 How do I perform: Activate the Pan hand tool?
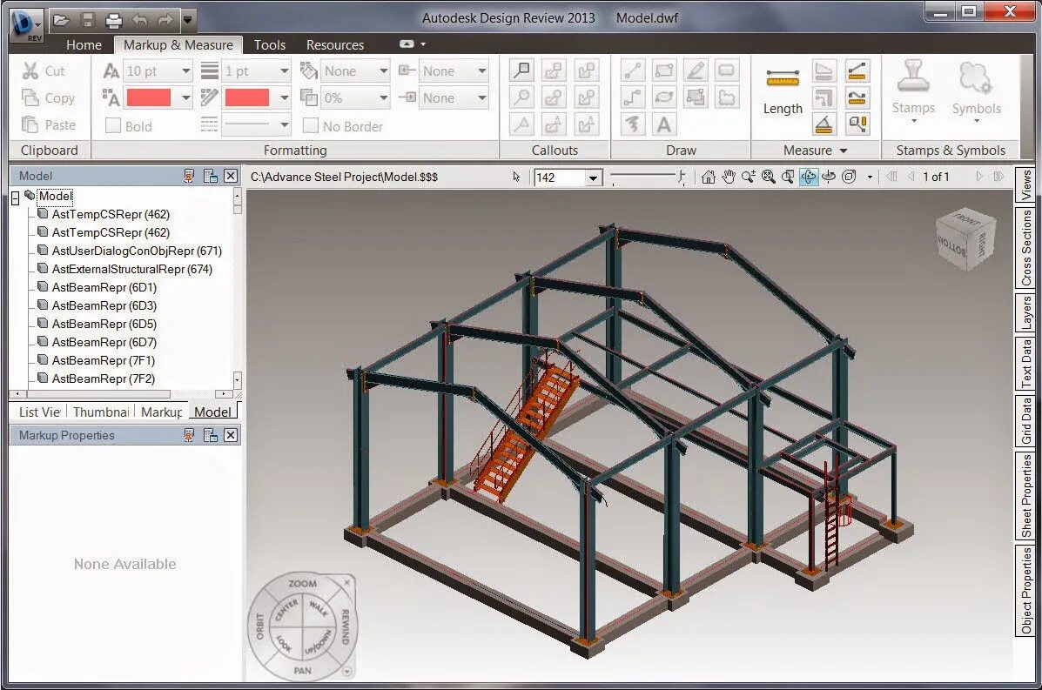729,177
